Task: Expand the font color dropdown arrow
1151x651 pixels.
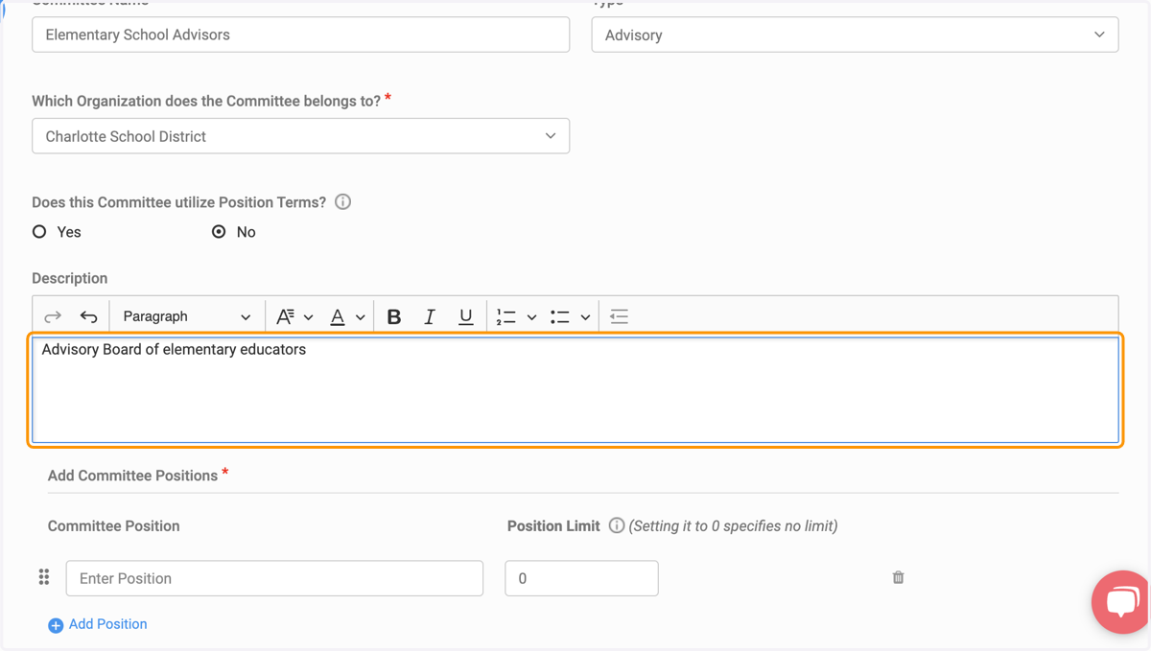Action: click(361, 317)
